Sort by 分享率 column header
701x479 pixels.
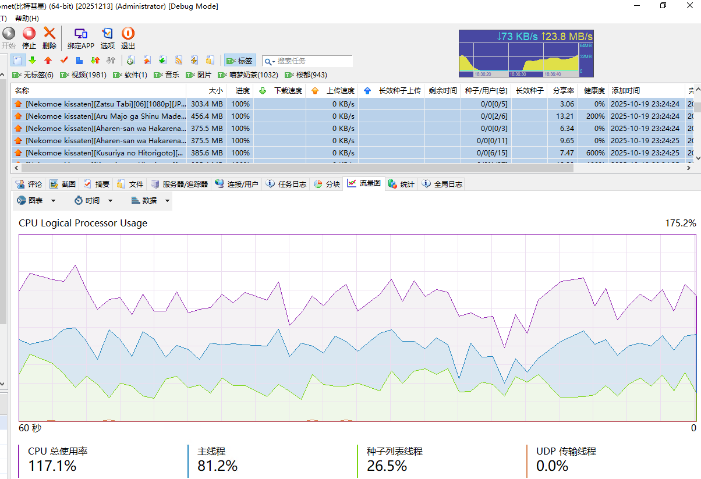(x=563, y=91)
